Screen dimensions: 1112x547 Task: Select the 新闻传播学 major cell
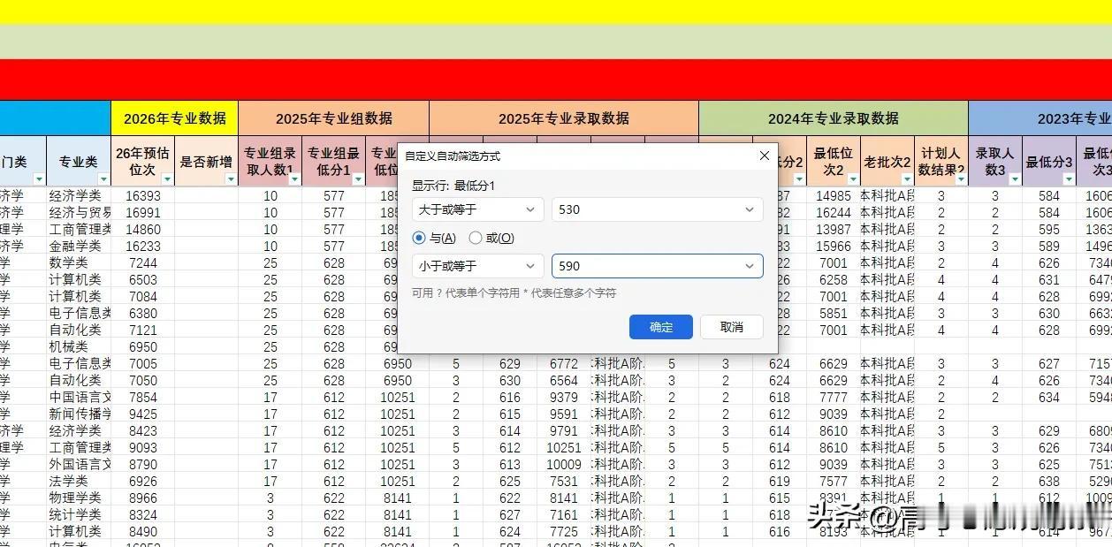tap(80, 414)
